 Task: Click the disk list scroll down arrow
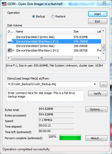click(x=103, y=54)
